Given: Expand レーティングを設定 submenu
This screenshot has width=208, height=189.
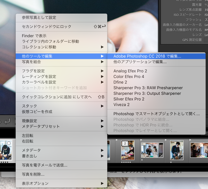Looking at the screenshot, I should [x=61, y=76].
